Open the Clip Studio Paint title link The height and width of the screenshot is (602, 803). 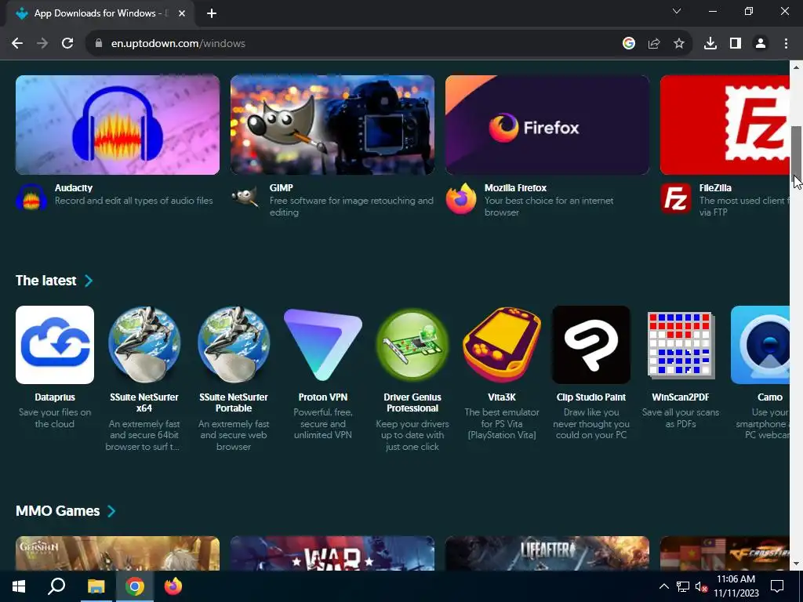pyautogui.click(x=591, y=397)
